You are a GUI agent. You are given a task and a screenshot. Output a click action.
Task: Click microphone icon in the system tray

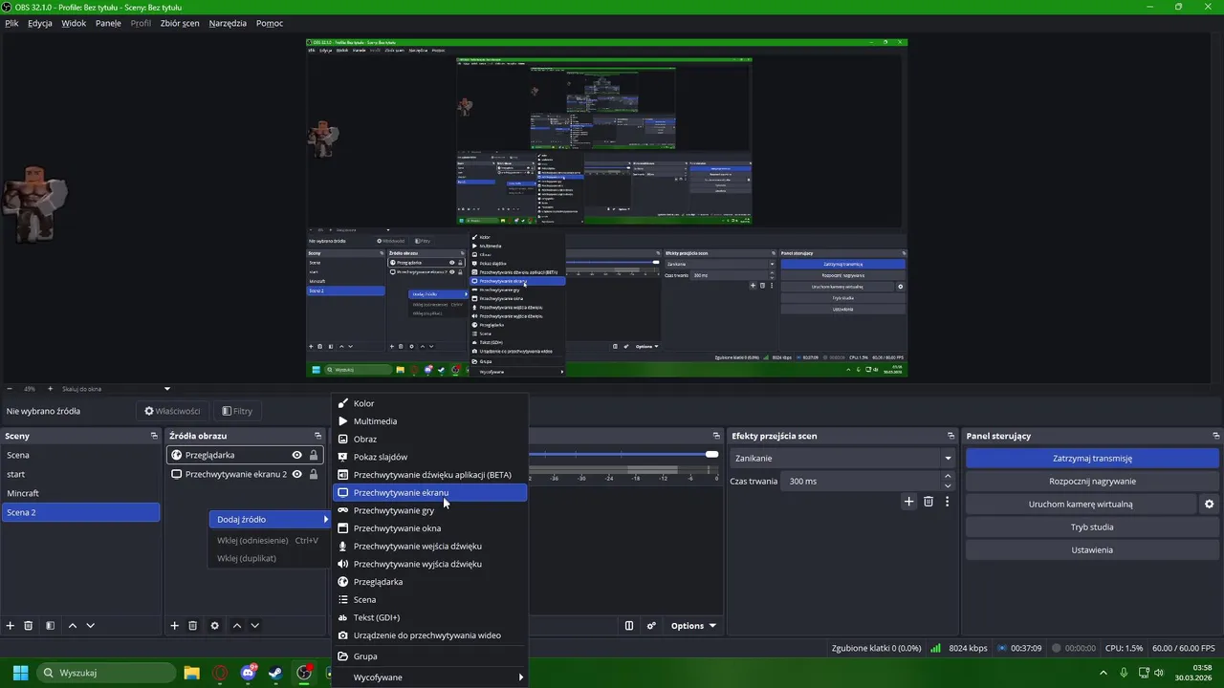[1124, 673]
